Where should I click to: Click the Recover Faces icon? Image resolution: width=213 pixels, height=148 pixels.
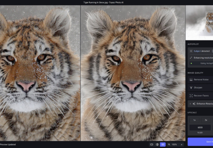click(x=191, y=96)
